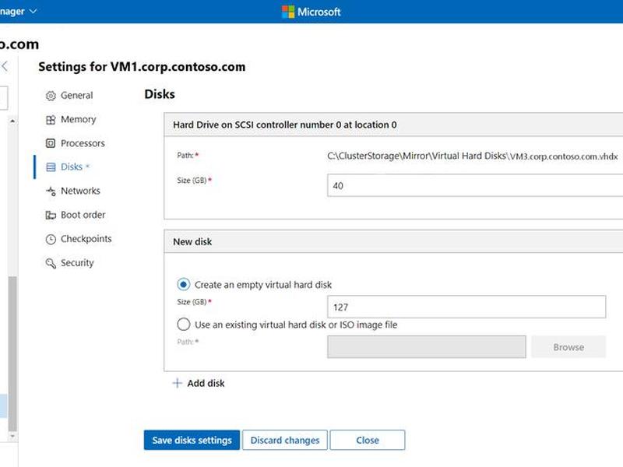Click the new disk Size field with 127

(466, 307)
